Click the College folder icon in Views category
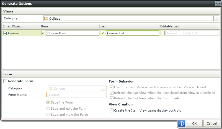 click(46, 18)
